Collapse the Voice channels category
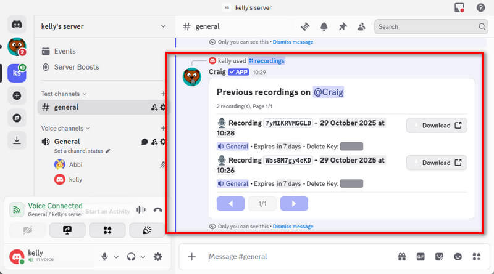 (x=65, y=128)
